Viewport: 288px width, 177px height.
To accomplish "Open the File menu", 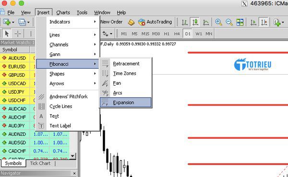I will [11, 12].
